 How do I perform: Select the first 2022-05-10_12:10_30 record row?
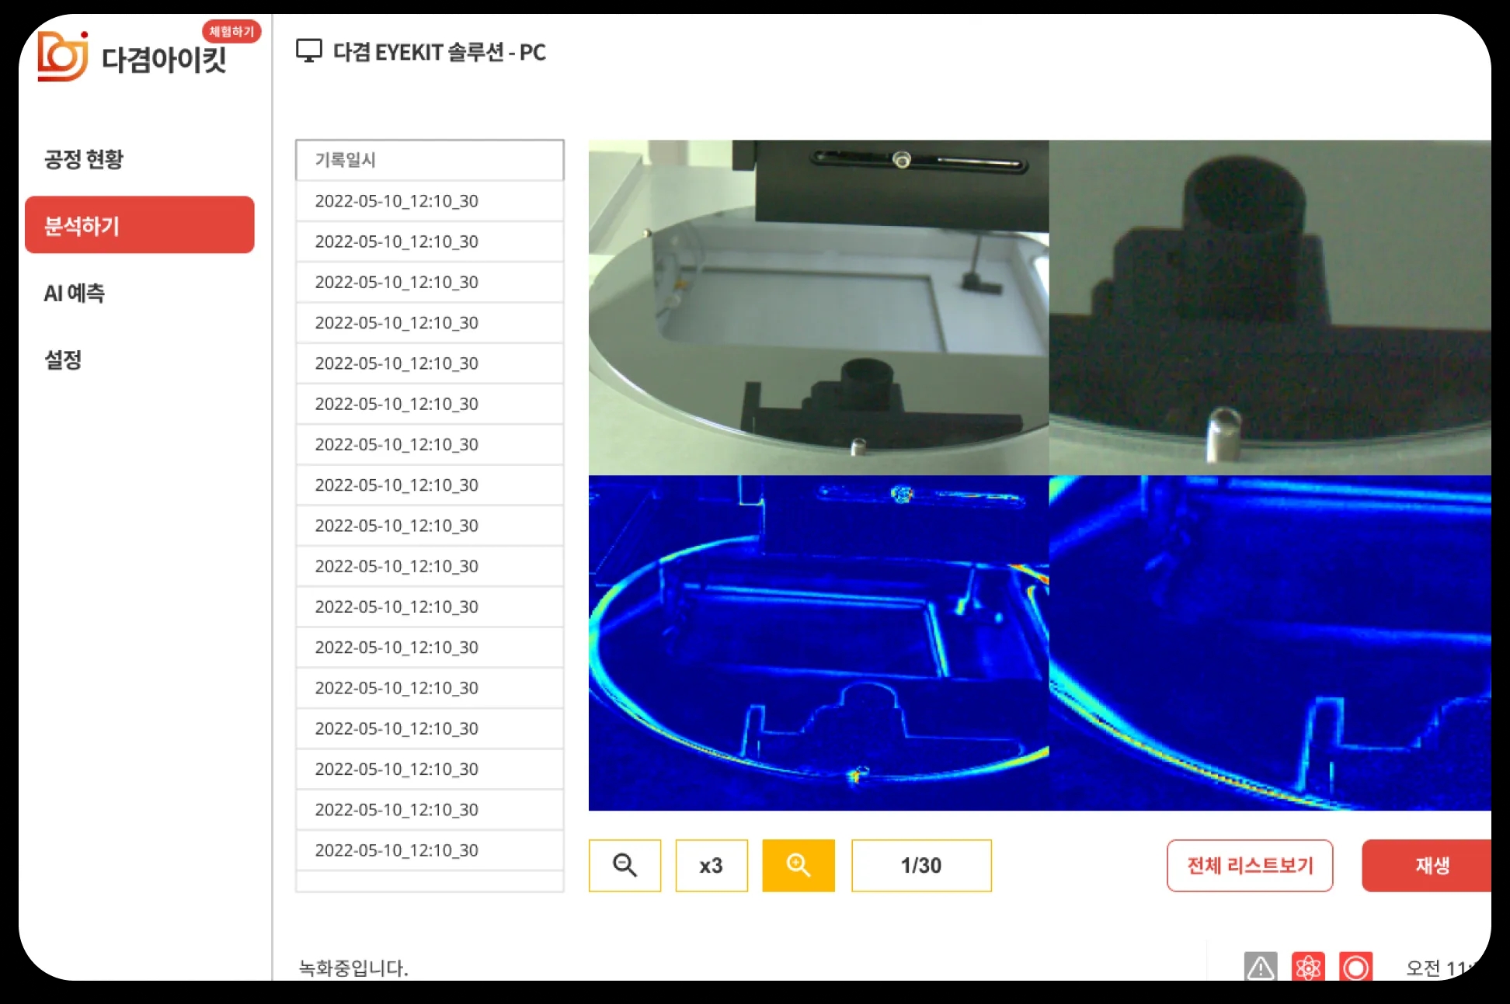pyautogui.click(x=430, y=201)
